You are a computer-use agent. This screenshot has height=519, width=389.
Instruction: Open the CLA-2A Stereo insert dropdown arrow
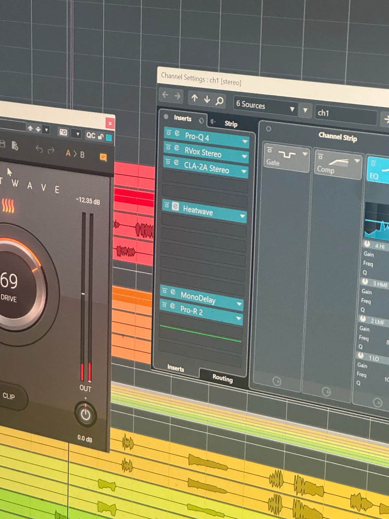pos(244,171)
